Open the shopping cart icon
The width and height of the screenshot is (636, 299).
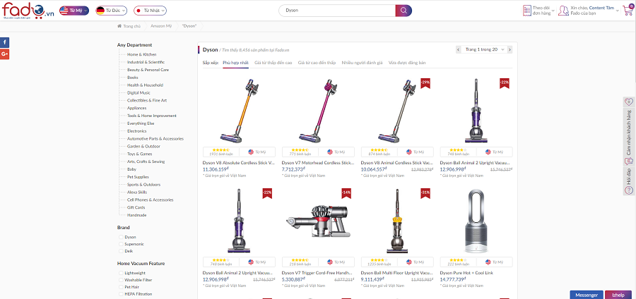pos(627,10)
